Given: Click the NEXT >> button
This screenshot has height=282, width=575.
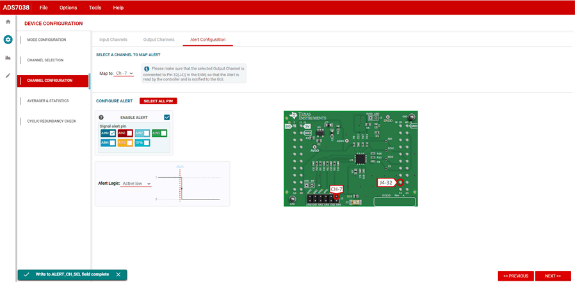Looking at the screenshot, I should 553,276.
